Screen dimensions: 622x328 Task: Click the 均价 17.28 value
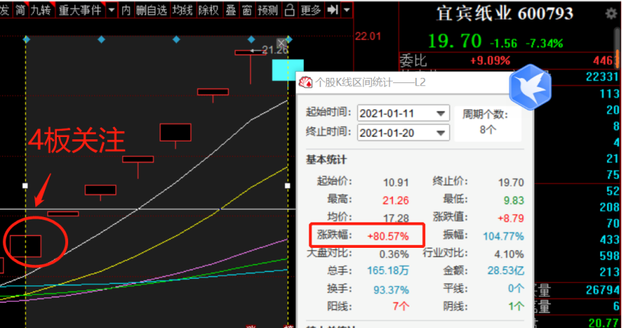[396, 219]
